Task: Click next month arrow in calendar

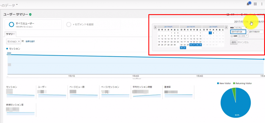Action: tap(226, 27)
